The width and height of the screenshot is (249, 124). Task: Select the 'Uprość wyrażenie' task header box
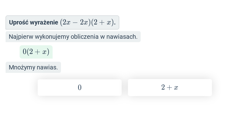pyautogui.click(x=62, y=22)
